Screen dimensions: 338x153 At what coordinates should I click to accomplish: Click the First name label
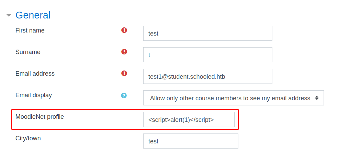coord(30,30)
